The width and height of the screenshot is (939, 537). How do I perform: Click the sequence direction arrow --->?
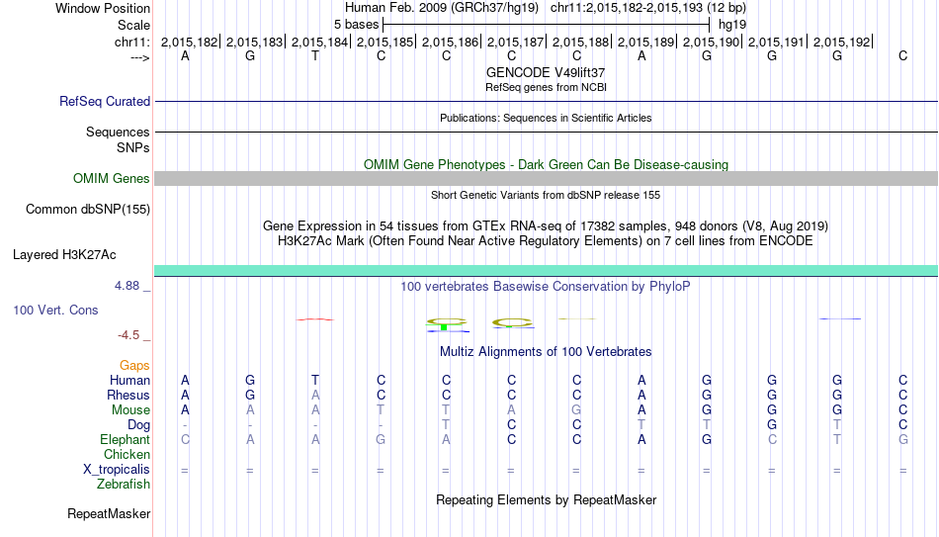coord(139,57)
